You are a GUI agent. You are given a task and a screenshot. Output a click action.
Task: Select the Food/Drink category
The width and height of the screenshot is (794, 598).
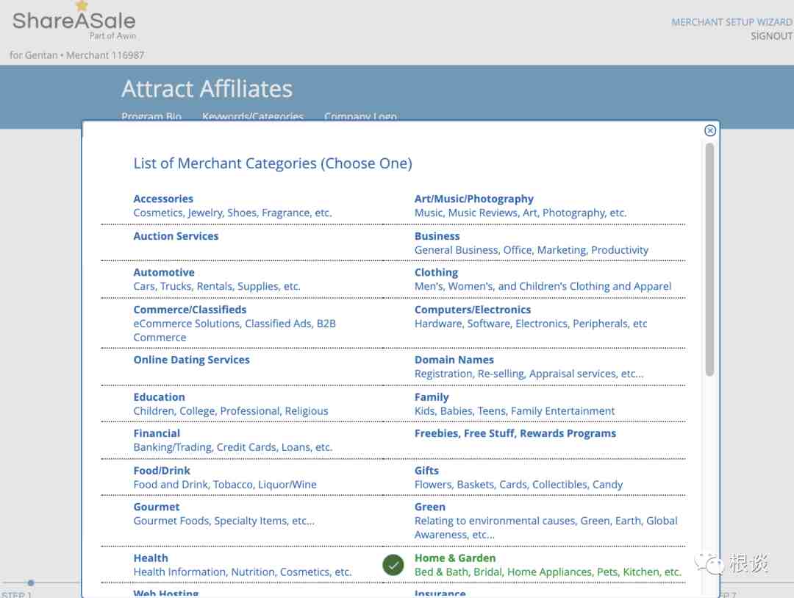[162, 471]
